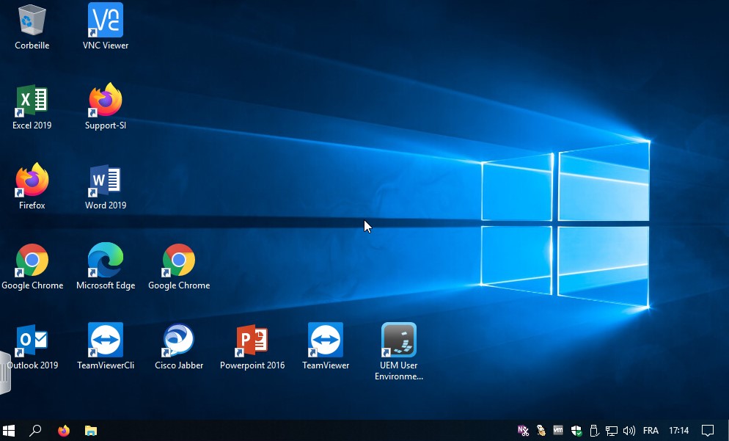Click the Excel 2019 desktop shortcut
Screen dimensions: 729x441
tap(32, 101)
